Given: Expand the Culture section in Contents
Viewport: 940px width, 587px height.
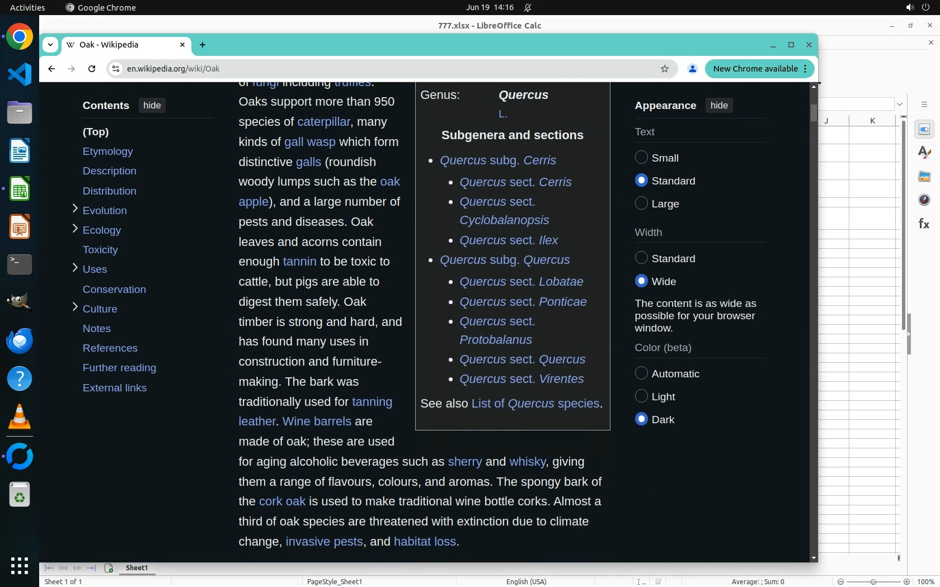Looking at the screenshot, I should [75, 307].
